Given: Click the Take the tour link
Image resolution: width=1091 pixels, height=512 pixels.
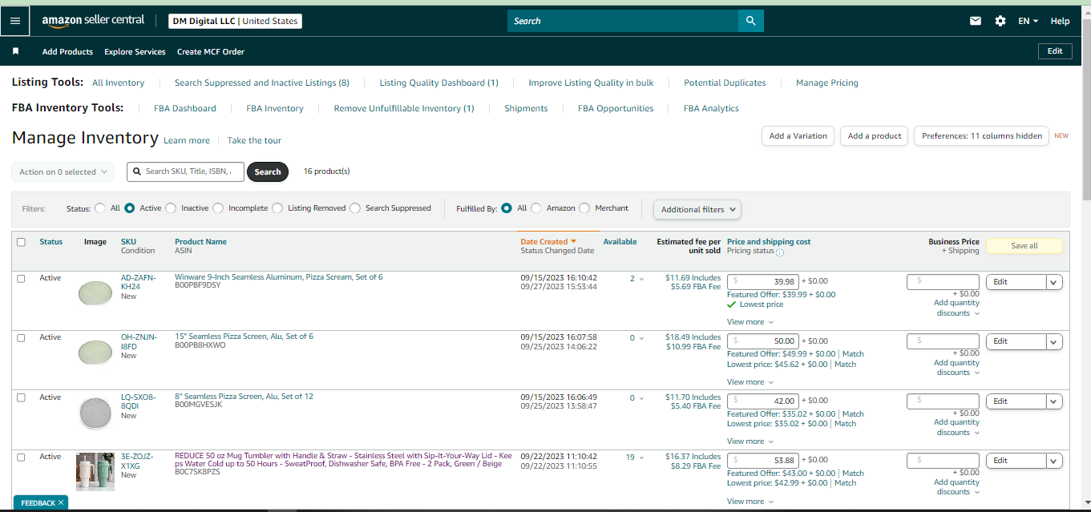Looking at the screenshot, I should click(x=254, y=140).
